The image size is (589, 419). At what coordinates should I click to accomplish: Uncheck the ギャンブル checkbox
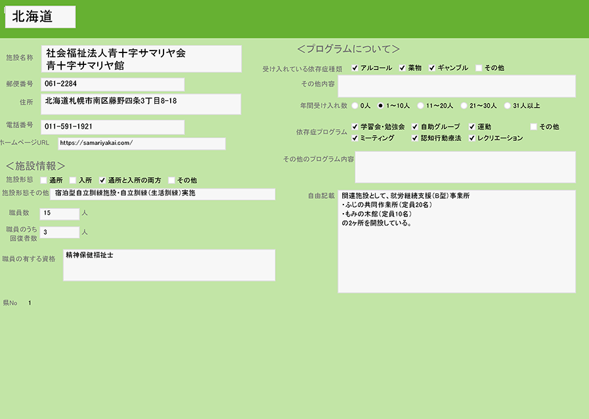tap(432, 68)
